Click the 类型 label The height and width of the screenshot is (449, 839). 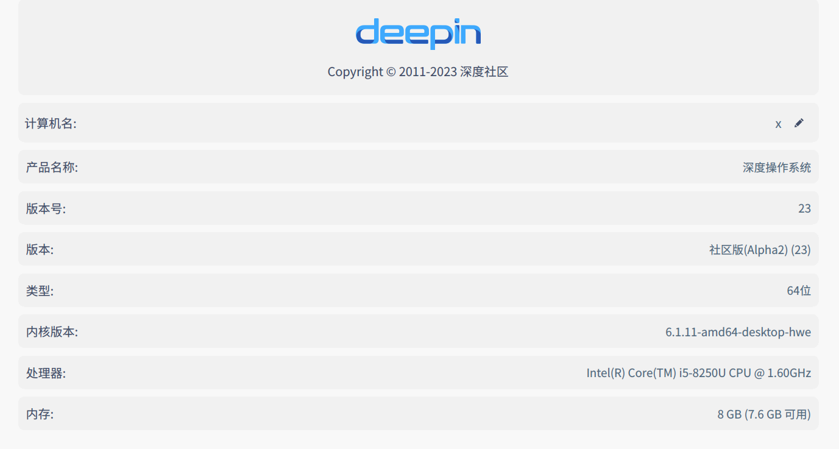(x=40, y=291)
